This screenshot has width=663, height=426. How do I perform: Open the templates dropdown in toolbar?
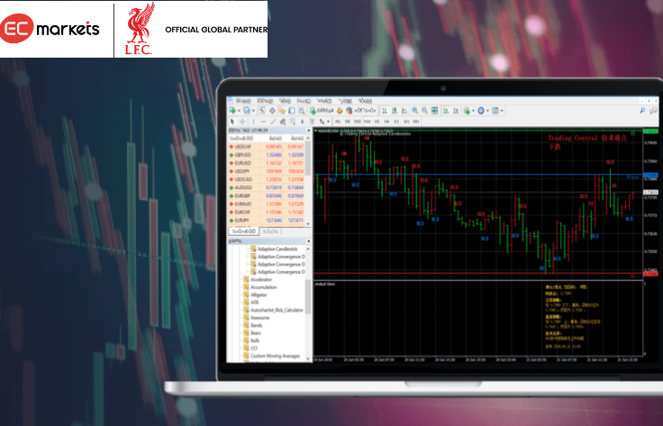point(502,111)
